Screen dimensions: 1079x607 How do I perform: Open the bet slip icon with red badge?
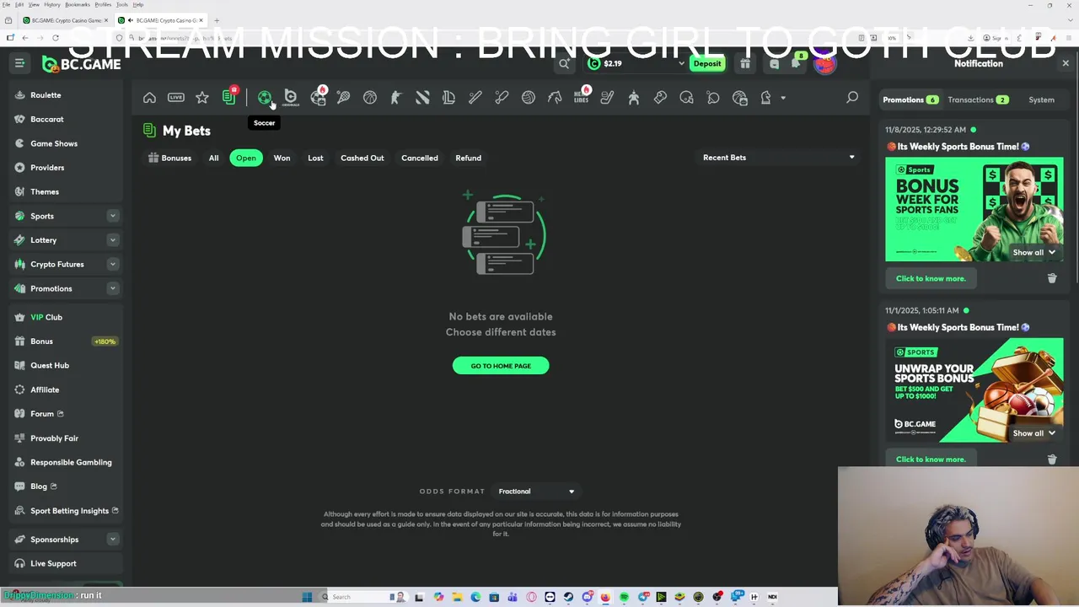point(229,96)
